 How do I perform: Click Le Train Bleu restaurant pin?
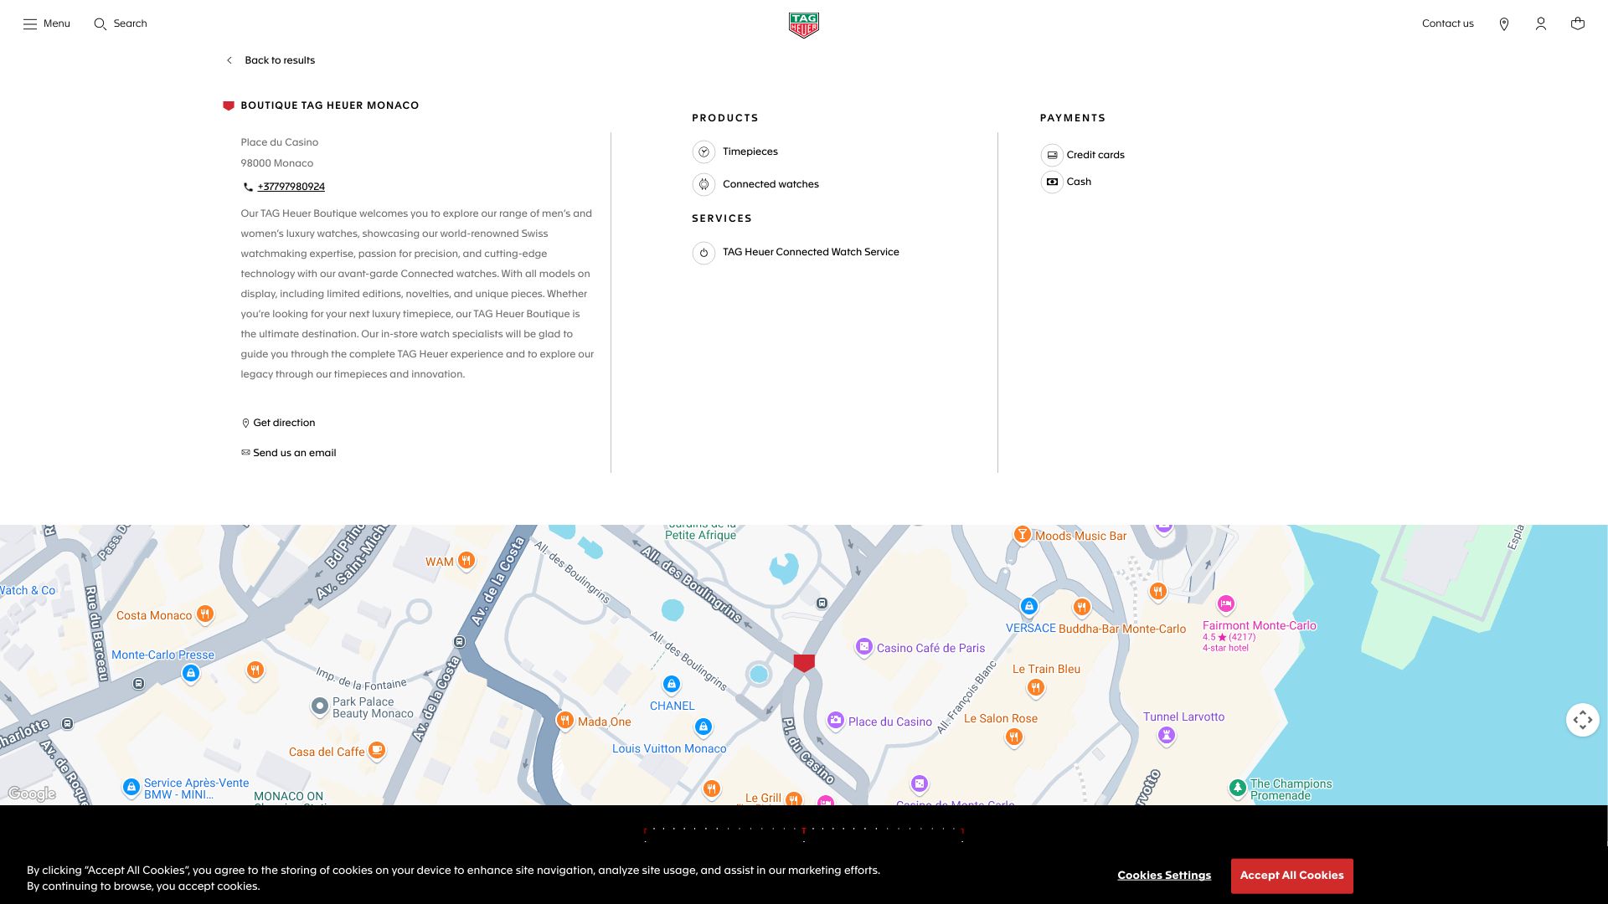[1036, 688]
